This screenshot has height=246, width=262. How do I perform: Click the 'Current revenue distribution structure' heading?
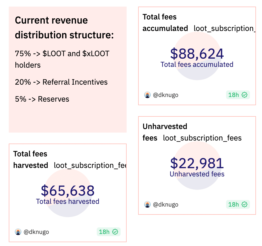point(64,28)
